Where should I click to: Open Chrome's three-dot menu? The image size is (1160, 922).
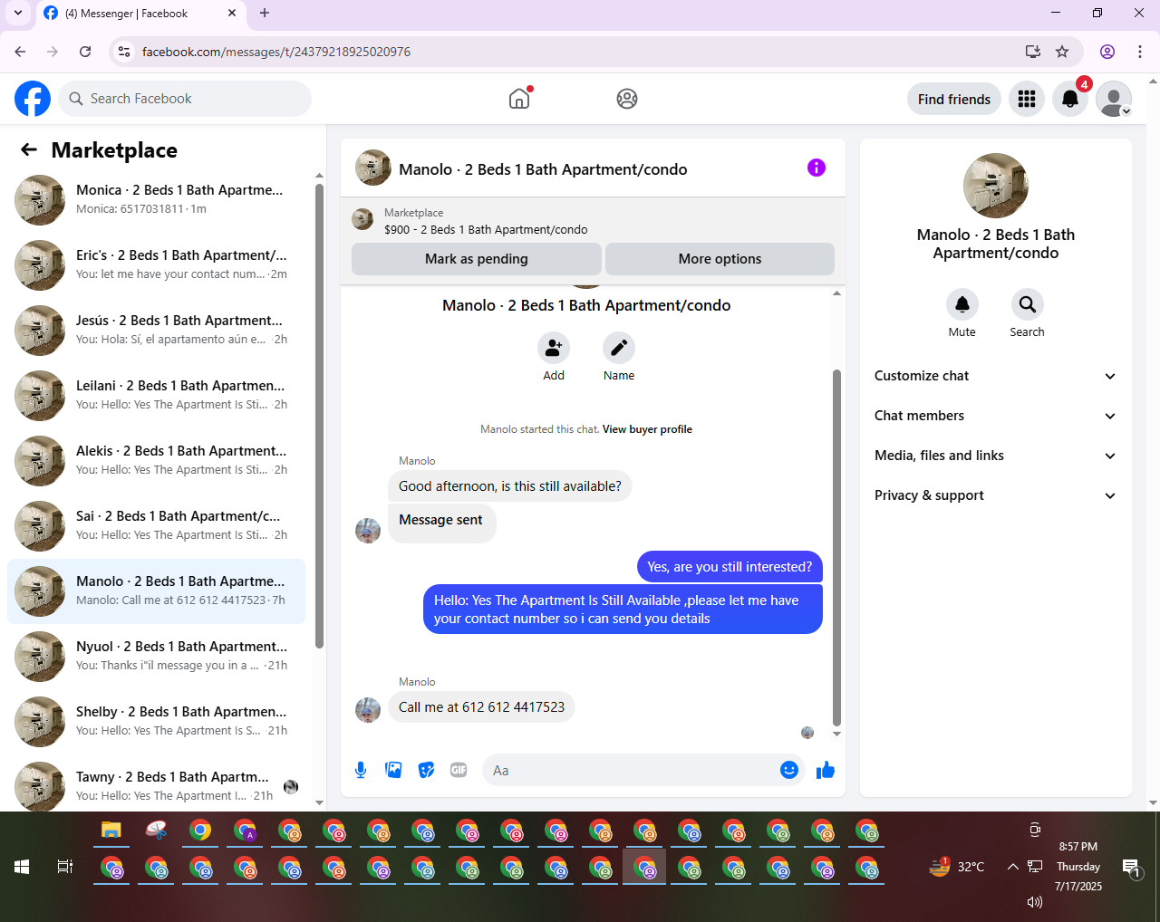pos(1140,52)
